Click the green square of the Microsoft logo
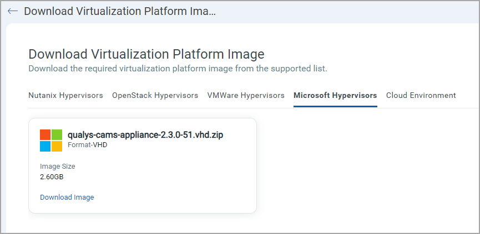480x234 pixels. 57,135
